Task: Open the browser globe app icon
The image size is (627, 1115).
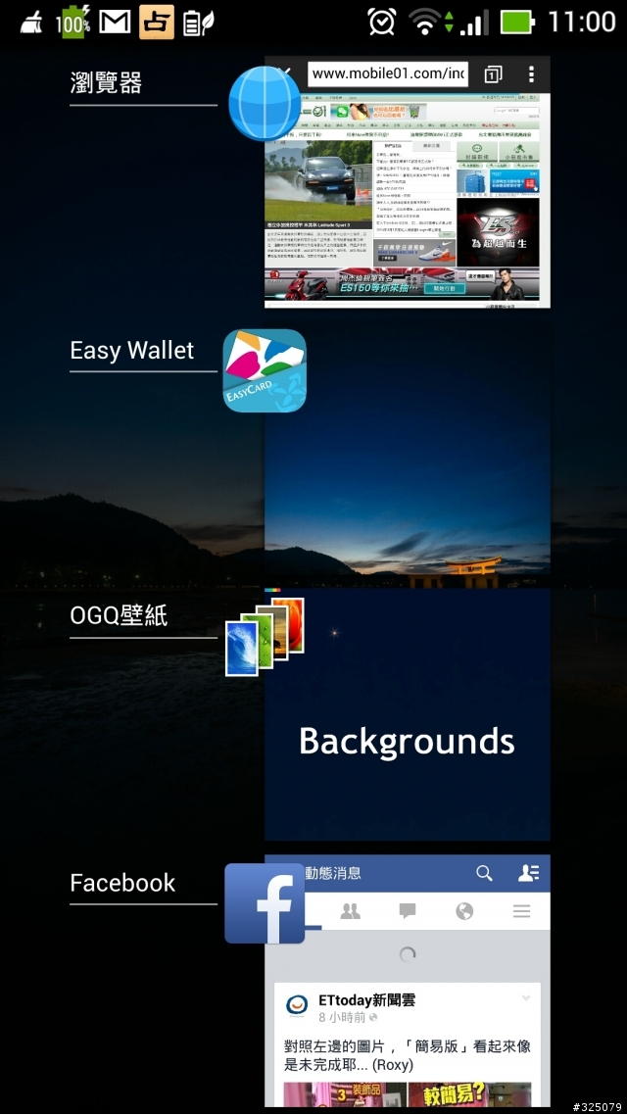Action: click(x=265, y=103)
